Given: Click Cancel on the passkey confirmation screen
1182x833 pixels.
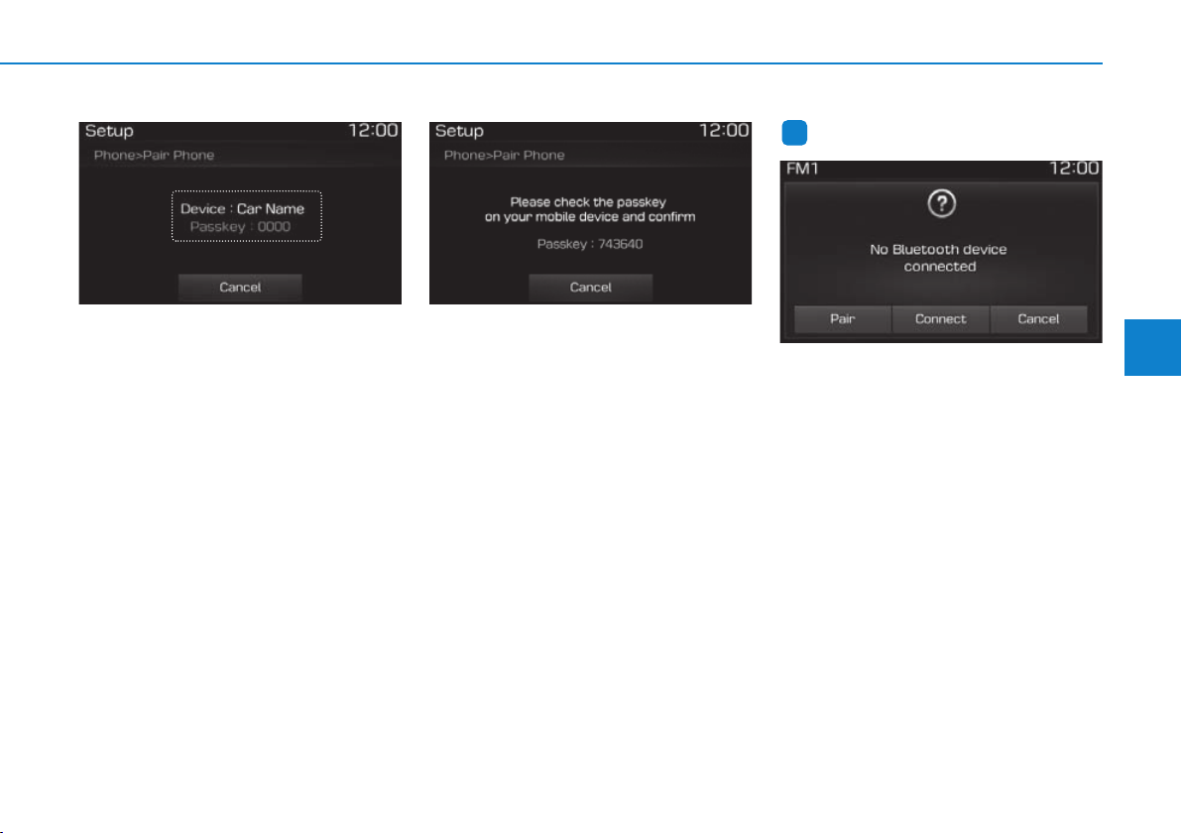Looking at the screenshot, I should (590, 288).
